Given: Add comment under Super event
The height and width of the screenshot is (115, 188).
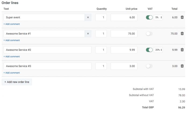Looking at the screenshot, I should [x=12, y=24].
